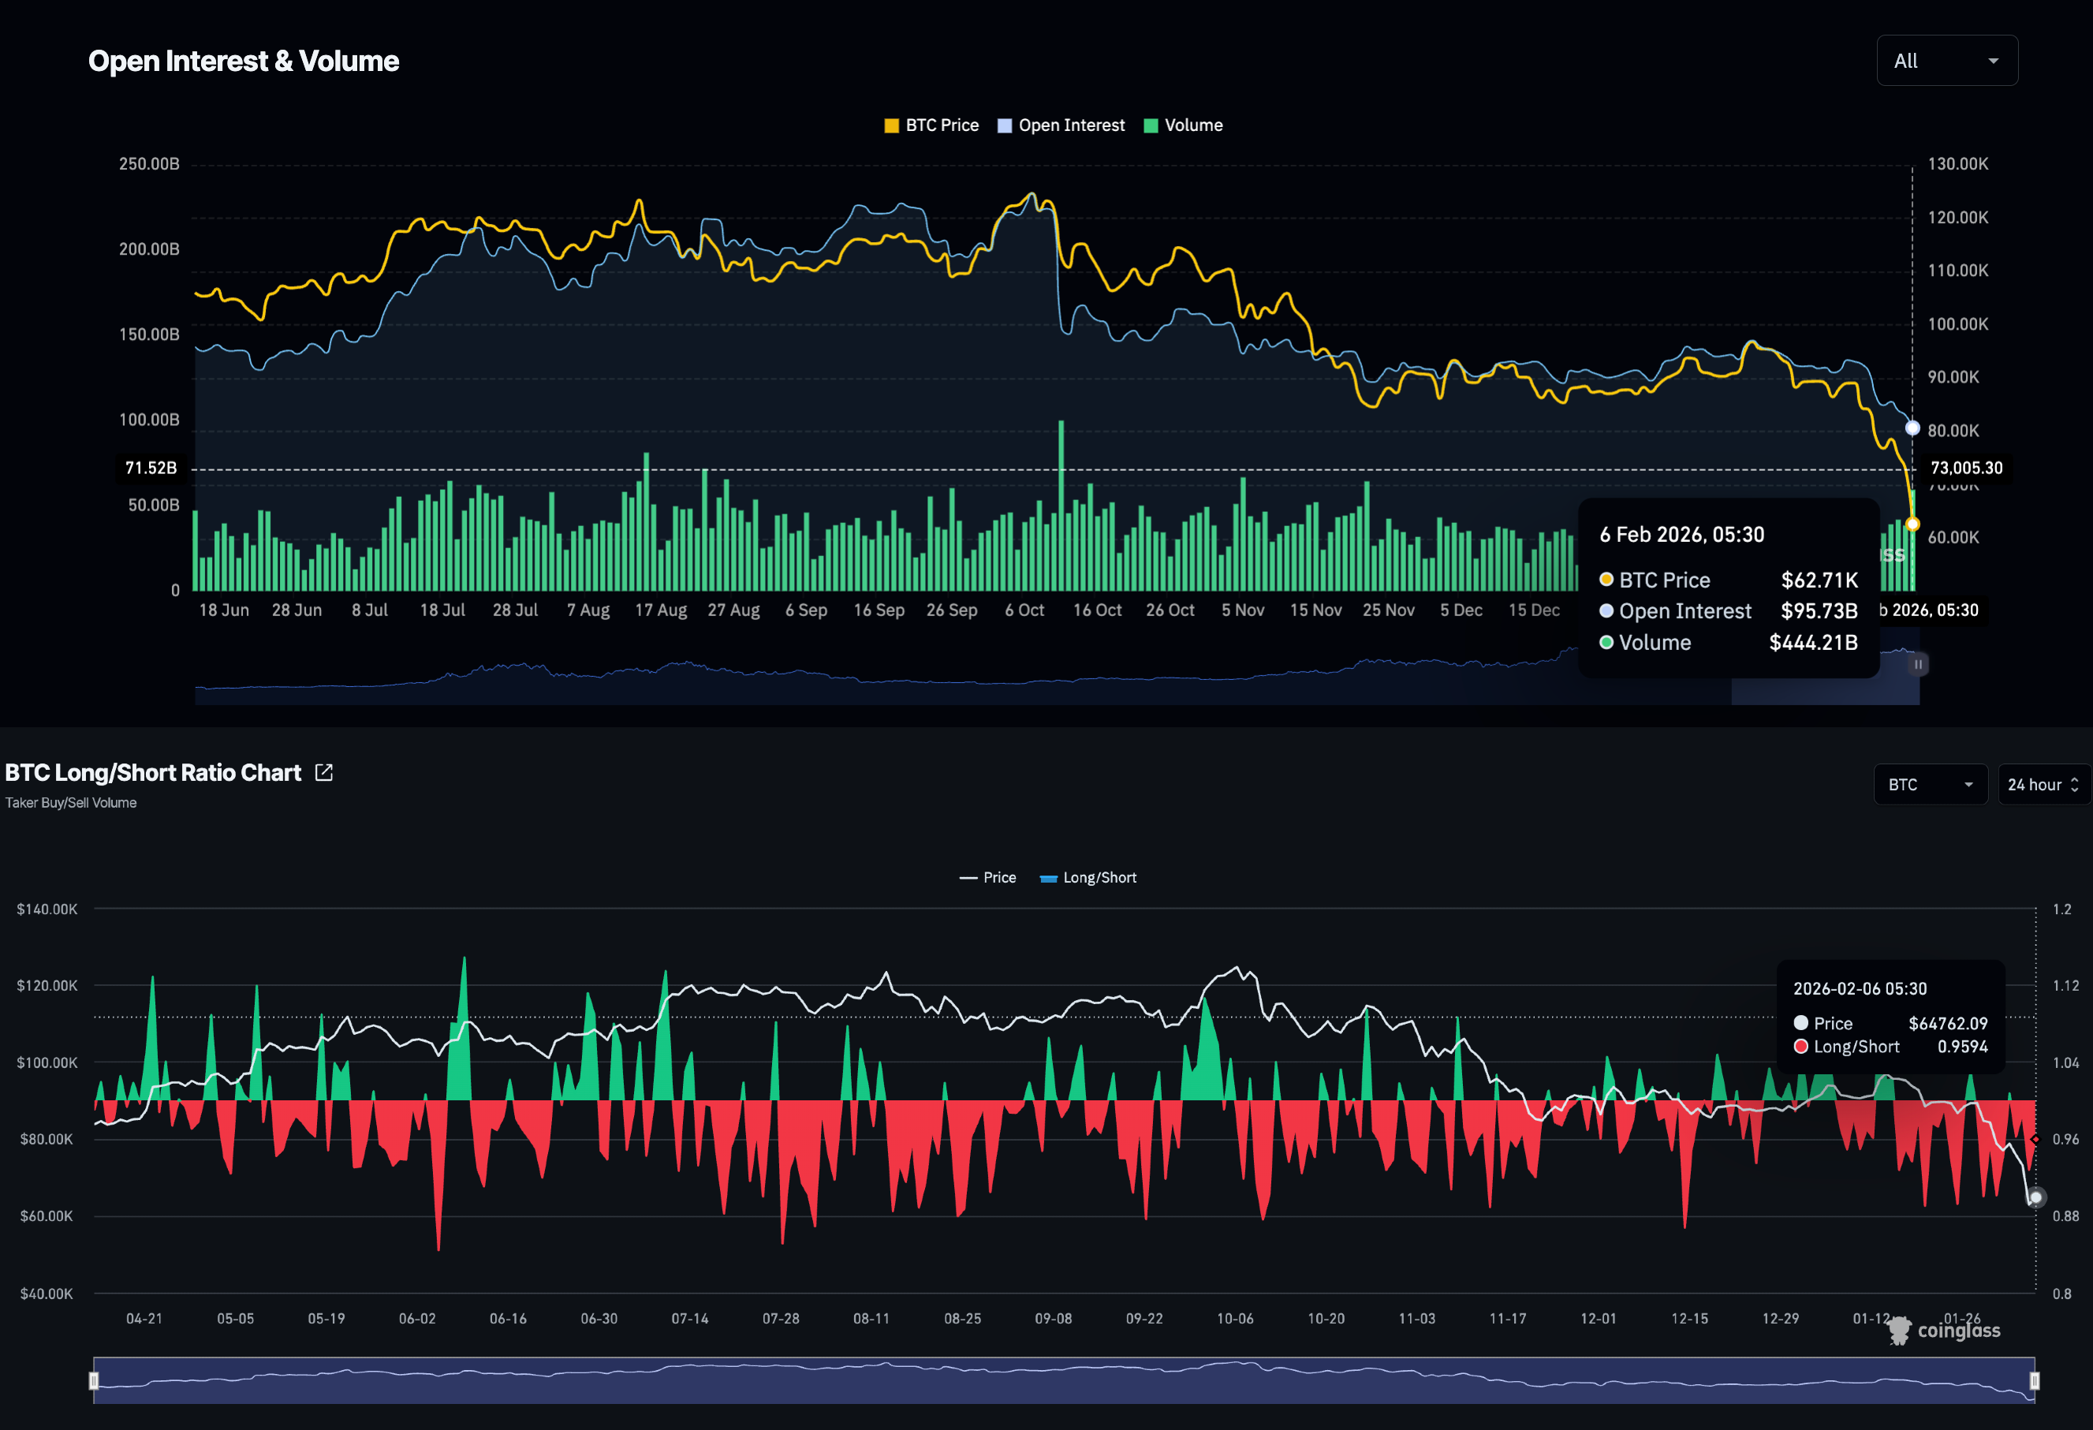Click the Open Interest data point marker on chart
Image resolution: width=2093 pixels, height=1430 pixels.
click(1912, 428)
